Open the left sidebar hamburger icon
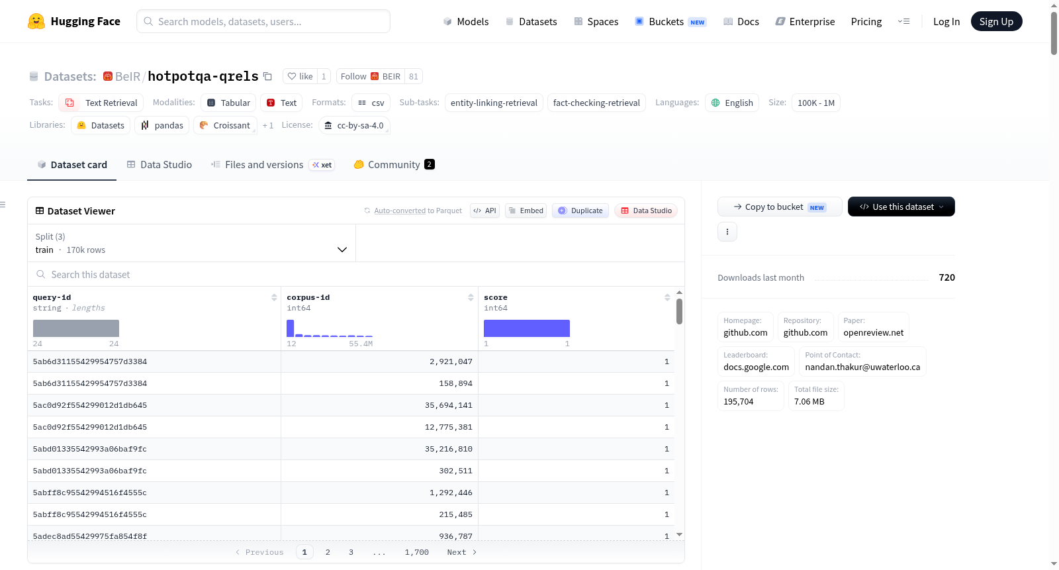 (x=3, y=205)
